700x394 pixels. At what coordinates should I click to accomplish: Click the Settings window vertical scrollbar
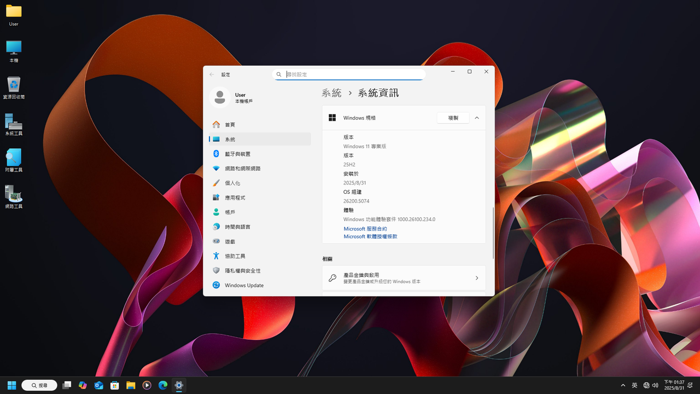point(493,233)
